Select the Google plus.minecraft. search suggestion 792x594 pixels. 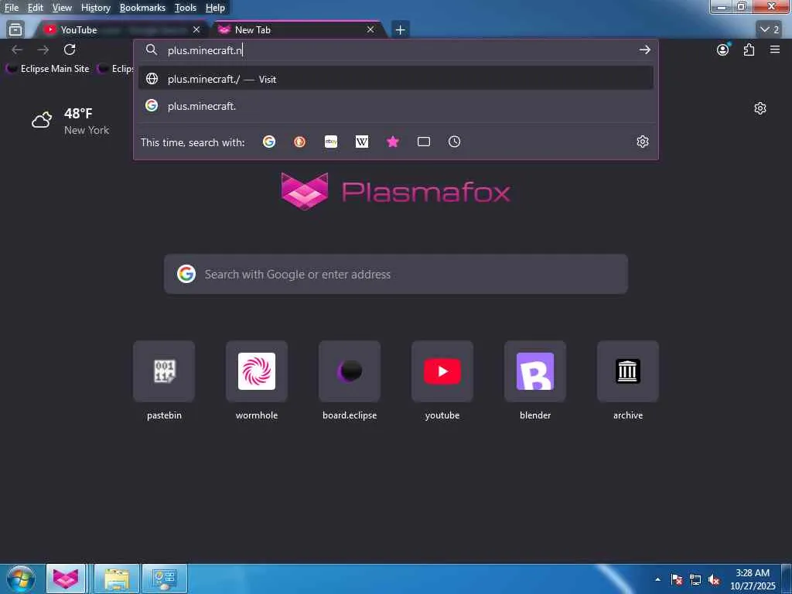click(x=395, y=106)
